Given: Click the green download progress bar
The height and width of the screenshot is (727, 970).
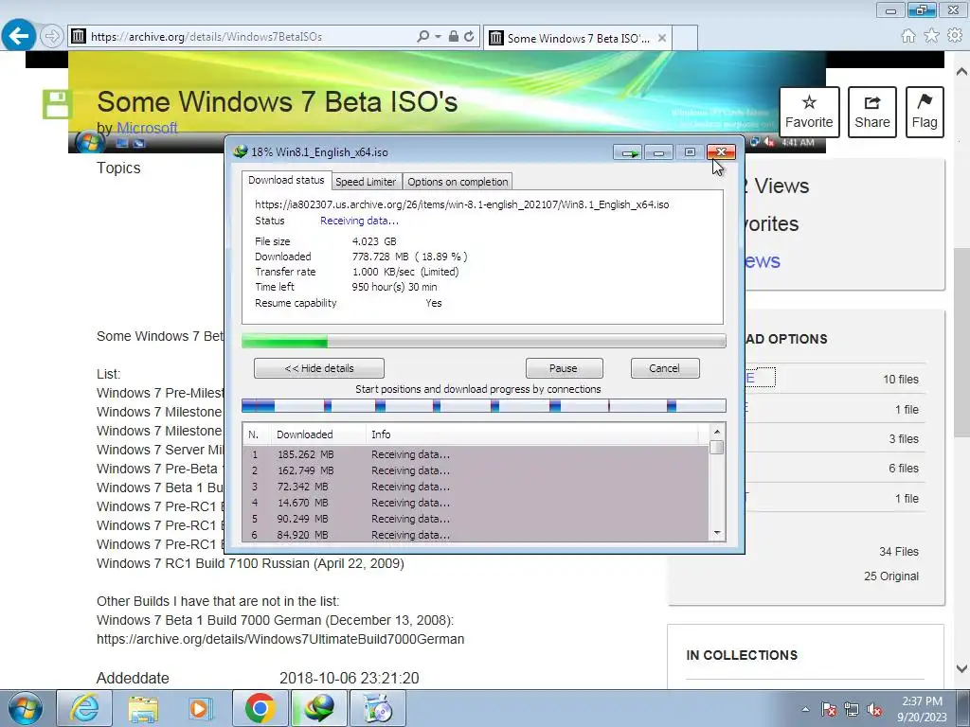Looking at the screenshot, I should (484, 341).
